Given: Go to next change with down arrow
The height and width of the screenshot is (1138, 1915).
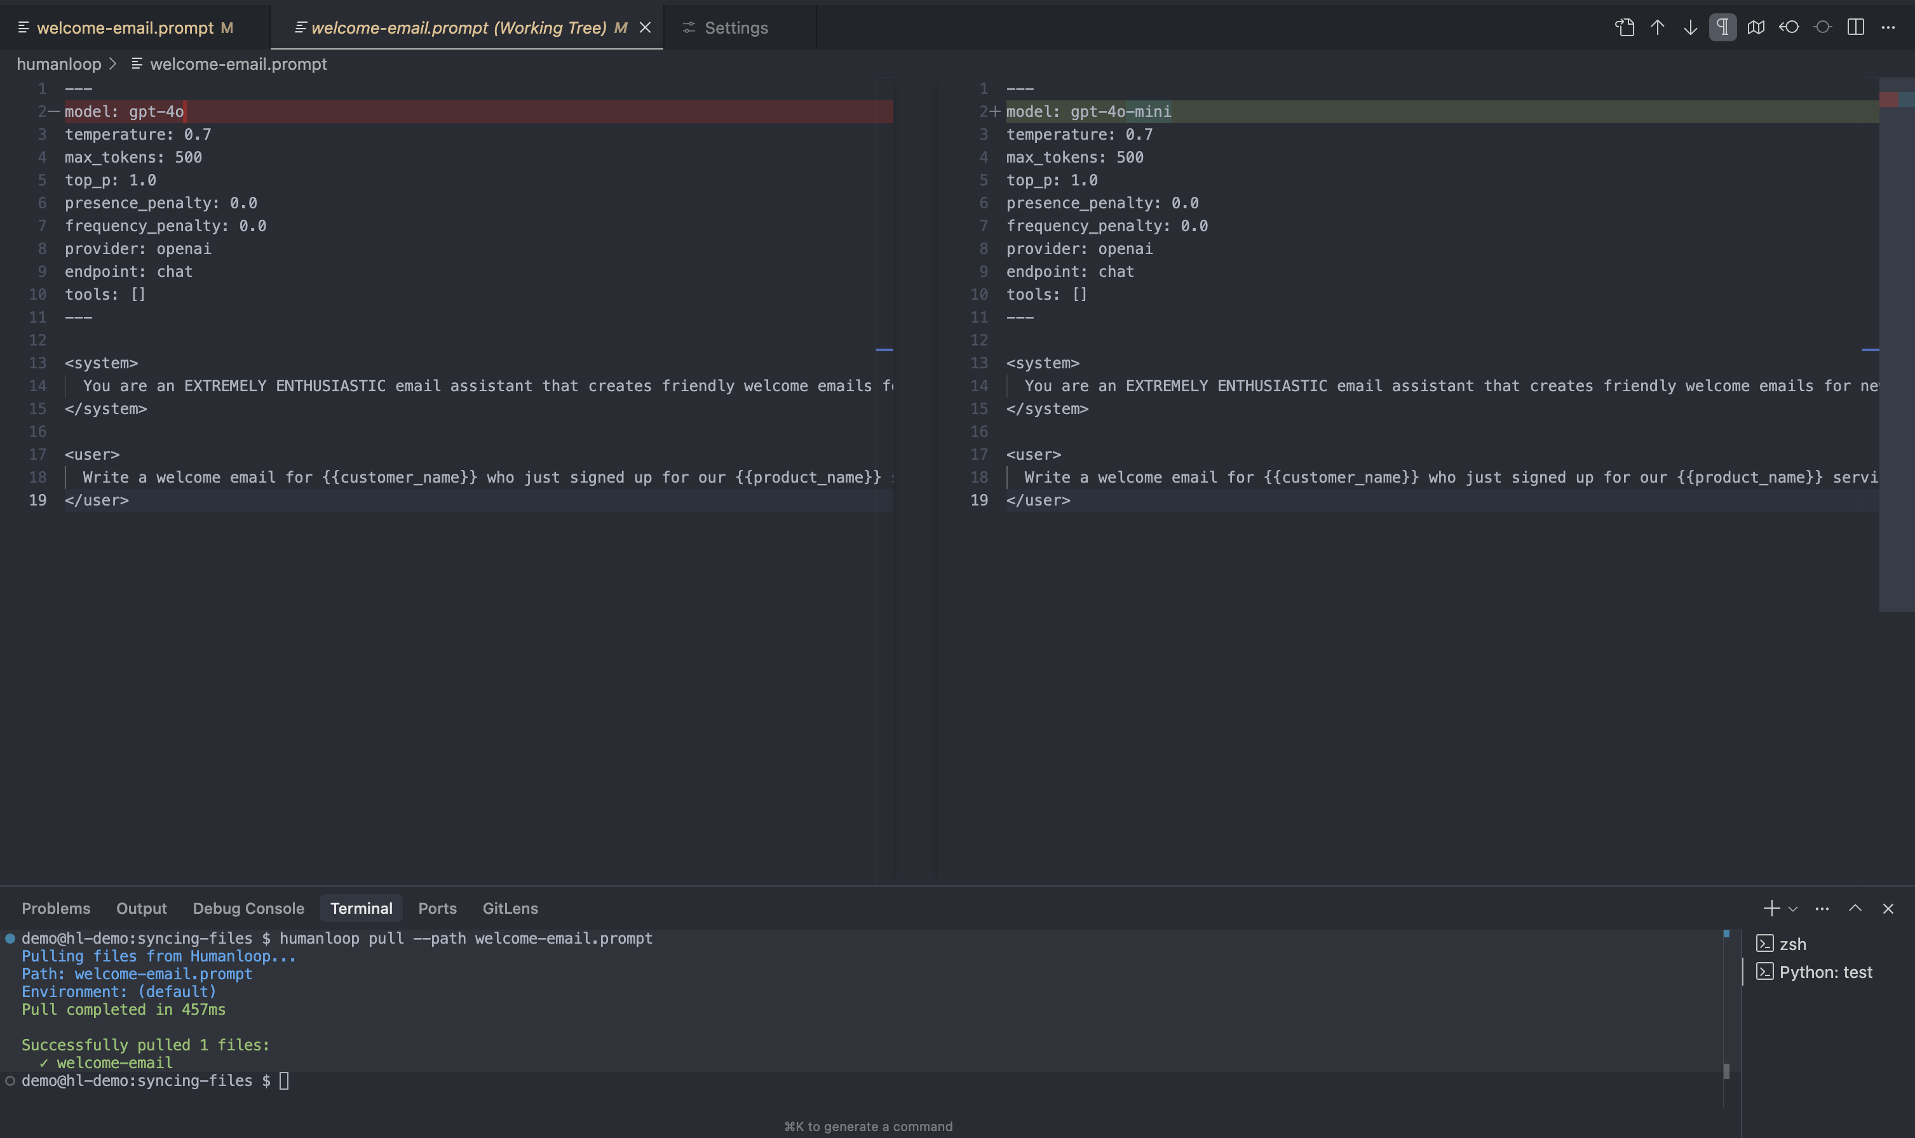Looking at the screenshot, I should [1690, 27].
